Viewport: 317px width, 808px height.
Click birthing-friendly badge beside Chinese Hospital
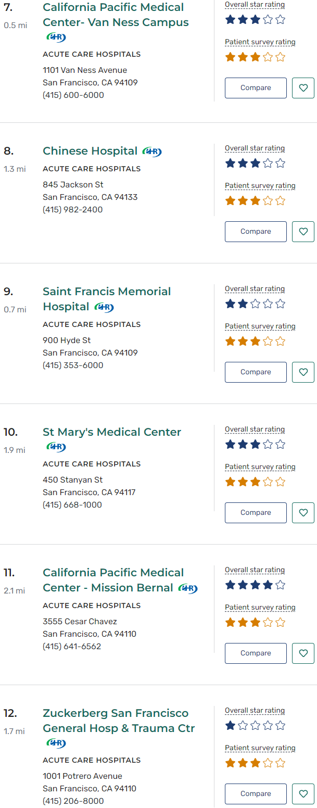pyautogui.click(x=152, y=151)
